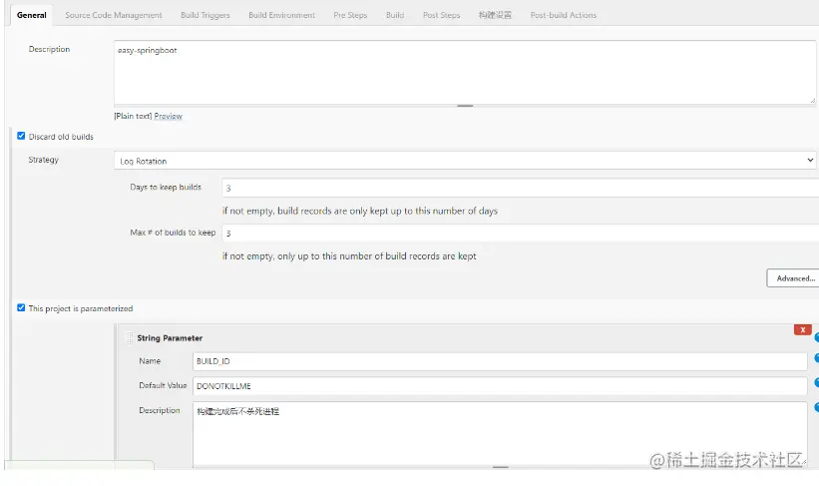Open the Strategy Log Rotation dropdown

(465, 161)
